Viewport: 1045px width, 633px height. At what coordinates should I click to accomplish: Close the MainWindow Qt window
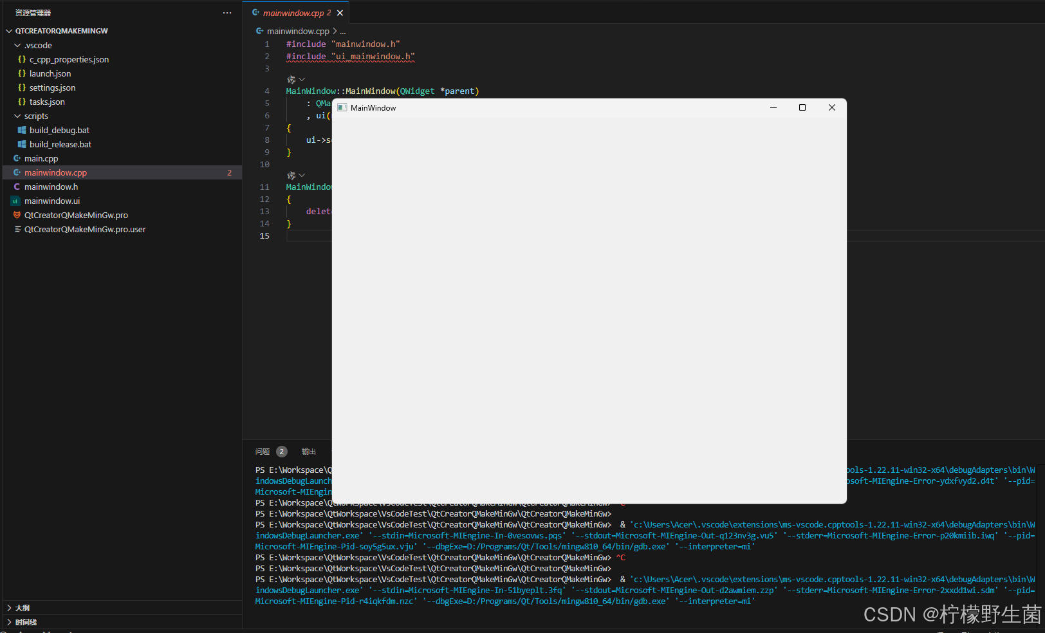(x=832, y=107)
